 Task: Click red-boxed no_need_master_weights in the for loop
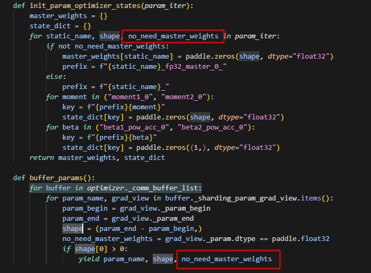tap(173, 36)
